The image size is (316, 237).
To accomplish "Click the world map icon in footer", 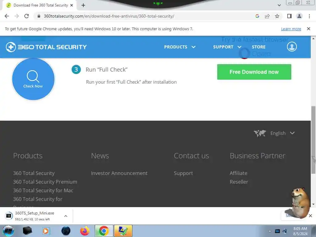I will [x=260, y=133].
